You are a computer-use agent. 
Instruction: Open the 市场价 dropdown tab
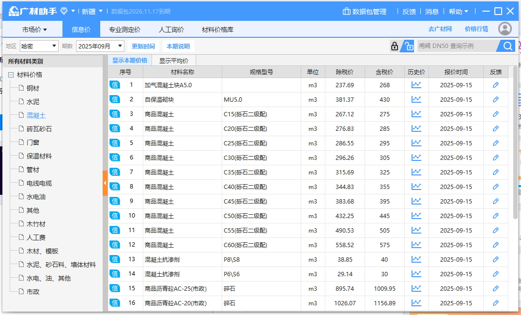(34, 30)
